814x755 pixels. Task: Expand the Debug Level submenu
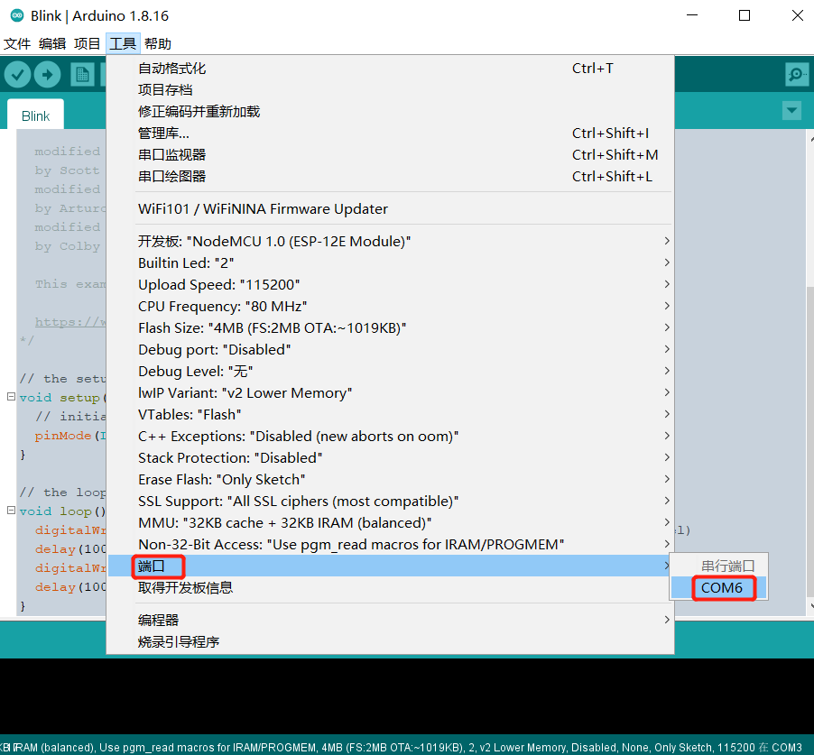pyautogui.click(x=391, y=372)
